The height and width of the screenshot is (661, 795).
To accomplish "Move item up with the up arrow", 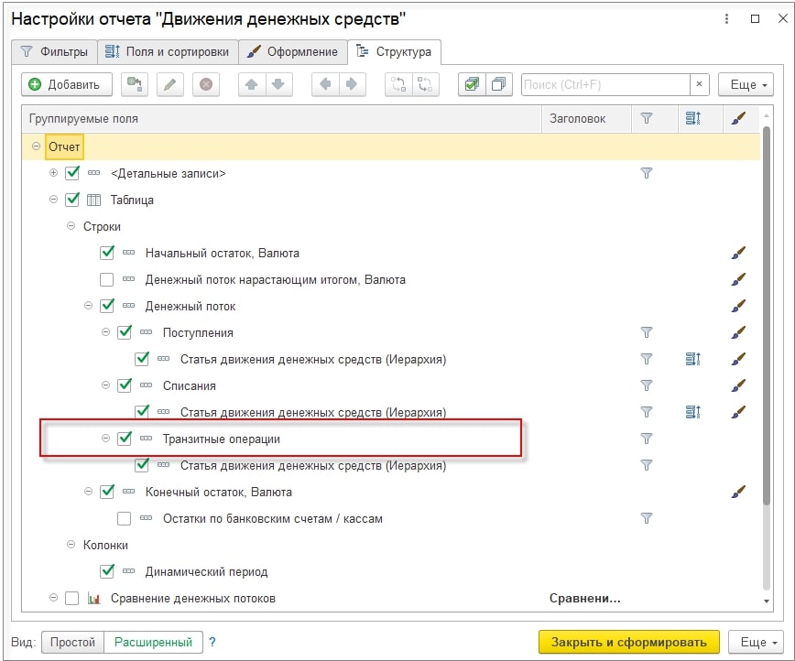I will coord(252,84).
